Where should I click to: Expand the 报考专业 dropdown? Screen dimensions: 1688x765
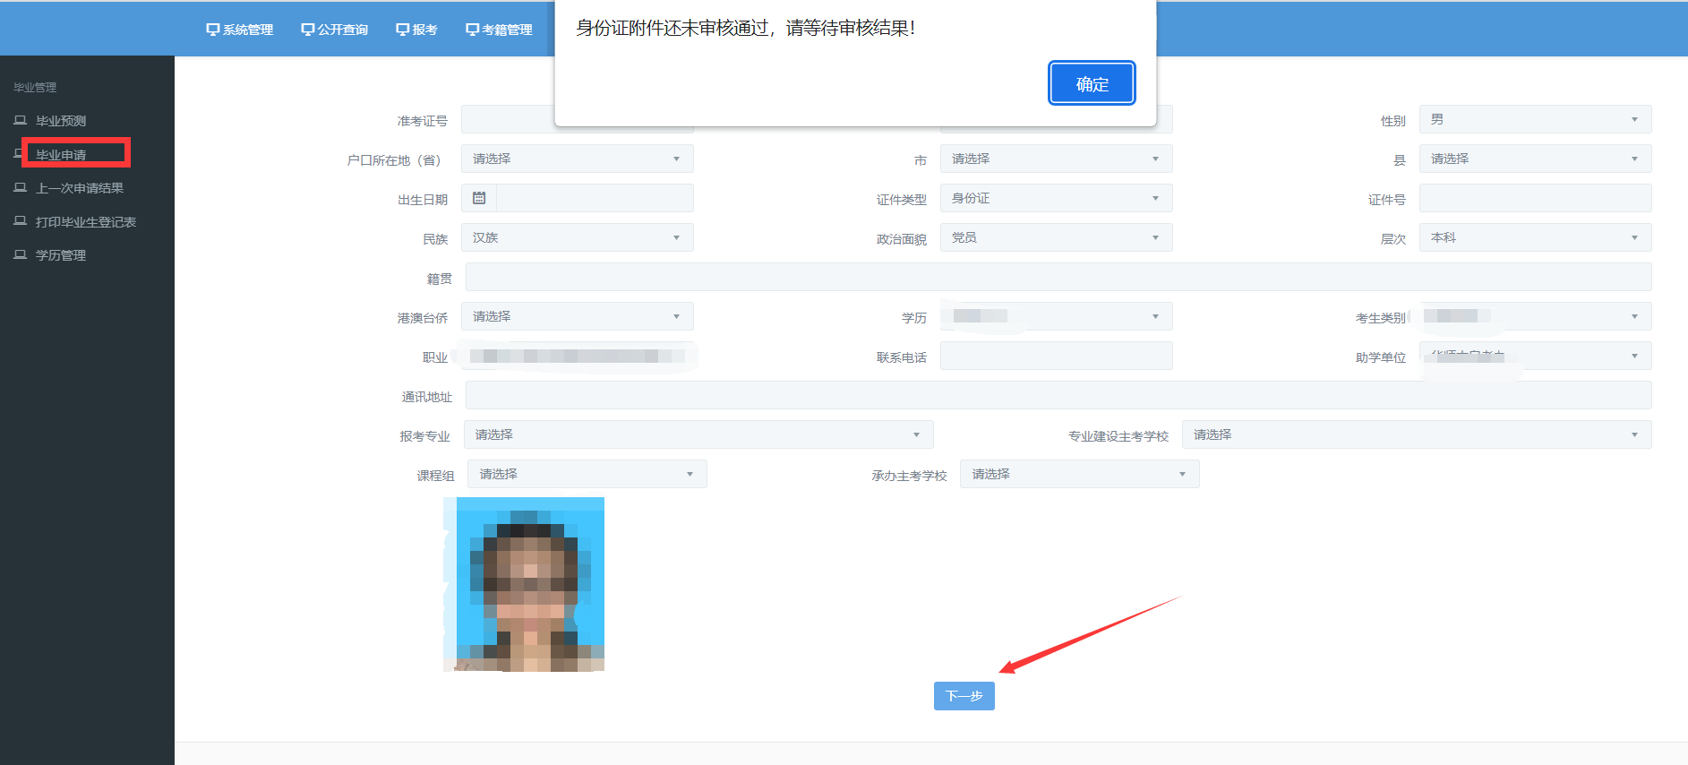coord(698,434)
